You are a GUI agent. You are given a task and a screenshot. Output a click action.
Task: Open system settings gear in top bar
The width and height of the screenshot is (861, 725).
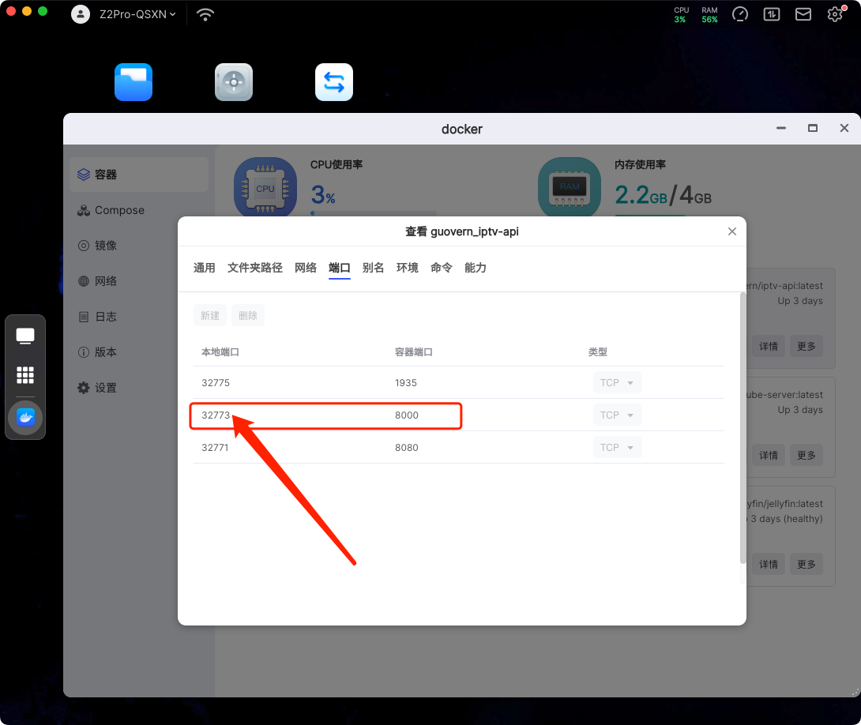click(x=835, y=14)
